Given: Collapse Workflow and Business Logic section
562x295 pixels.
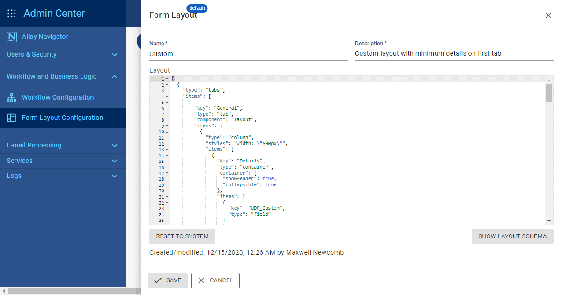Looking at the screenshot, I should tap(115, 76).
